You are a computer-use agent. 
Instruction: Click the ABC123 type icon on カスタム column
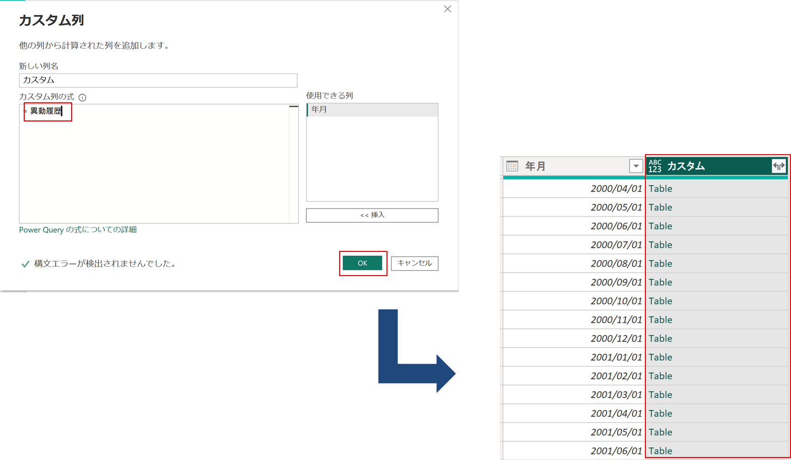click(655, 166)
